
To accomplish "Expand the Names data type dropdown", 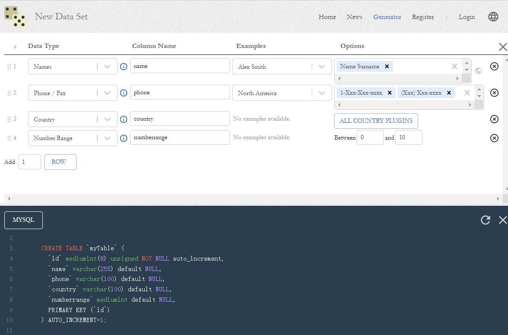I will pos(107,67).
